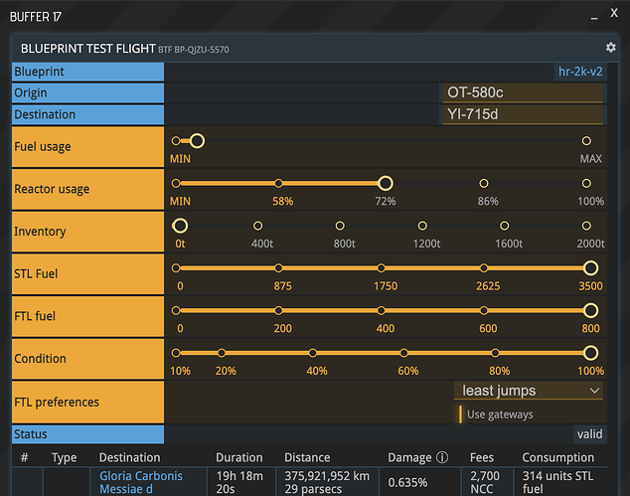
Task: Set Condition slider to 10%
Action: [176, 353]
